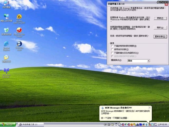Viewport: 169px width, 127px height.
Task: Click the keyboard icon in the language bar
Action: coord(109,125)
